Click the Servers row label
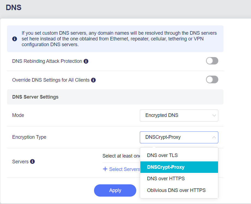Screen dimensions: 251x204 click(x=20, y=162)
